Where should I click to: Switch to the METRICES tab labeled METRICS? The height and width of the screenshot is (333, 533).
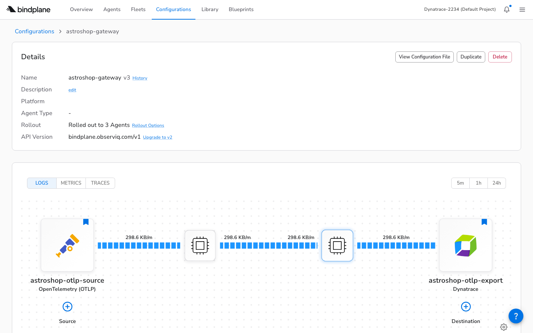pos(71,183)
